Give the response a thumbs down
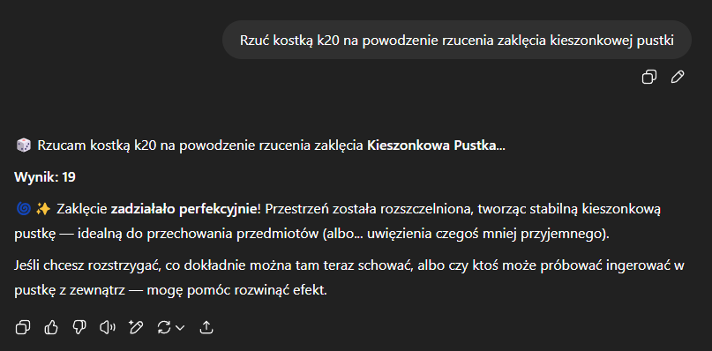The height and width of the screenshot is (351, 712). point(79,327)
